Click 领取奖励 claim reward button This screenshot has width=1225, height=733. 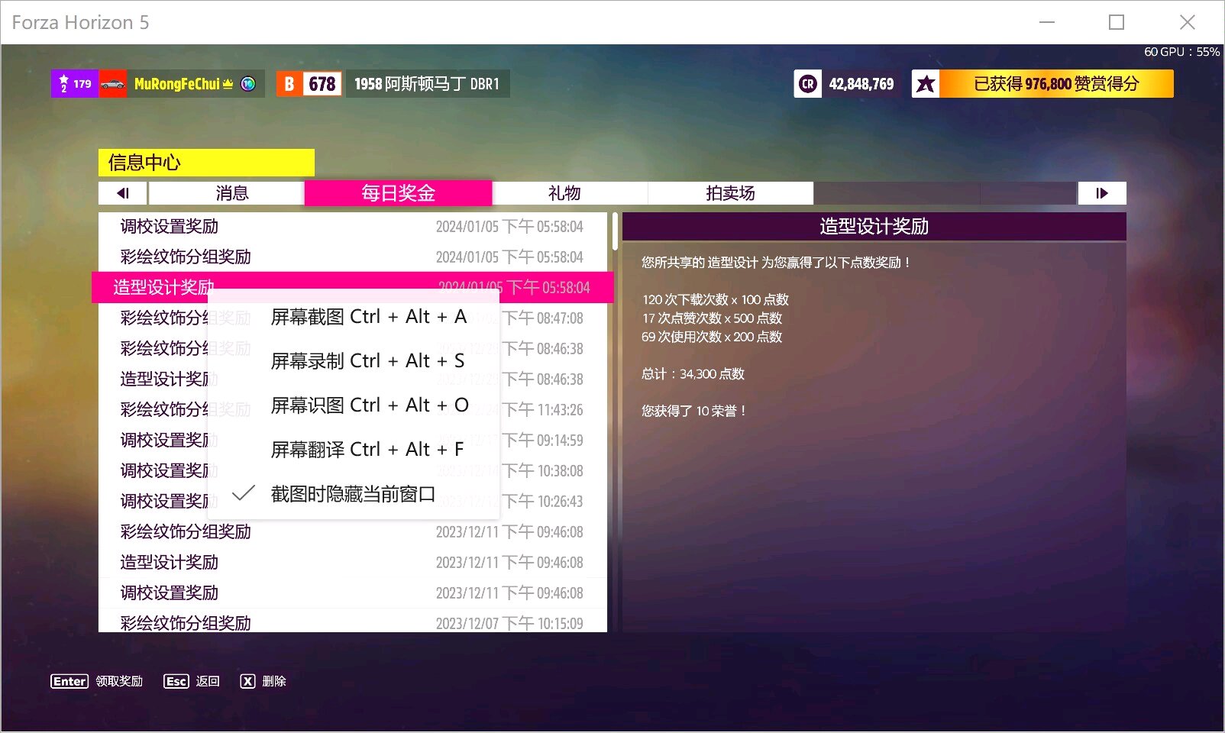[x=119, y=681]
